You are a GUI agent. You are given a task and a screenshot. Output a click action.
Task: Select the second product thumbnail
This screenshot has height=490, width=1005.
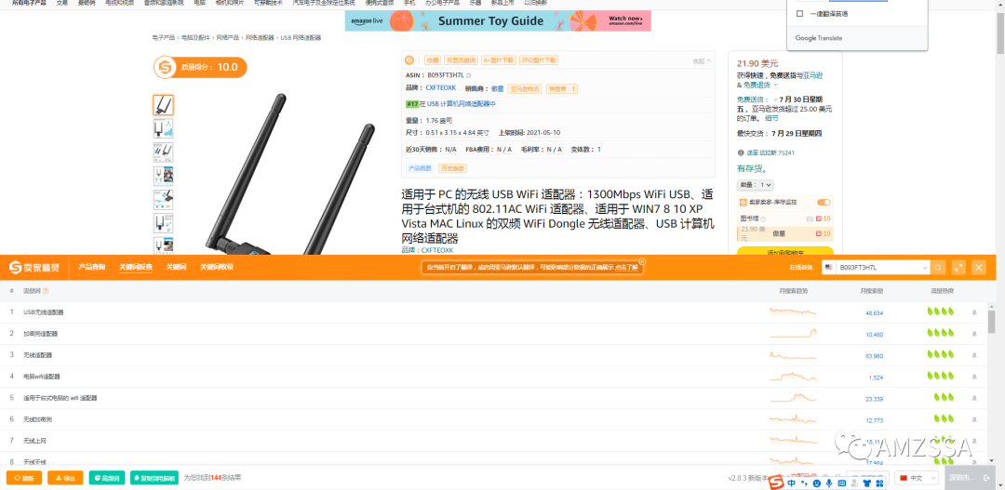[164, 128]
